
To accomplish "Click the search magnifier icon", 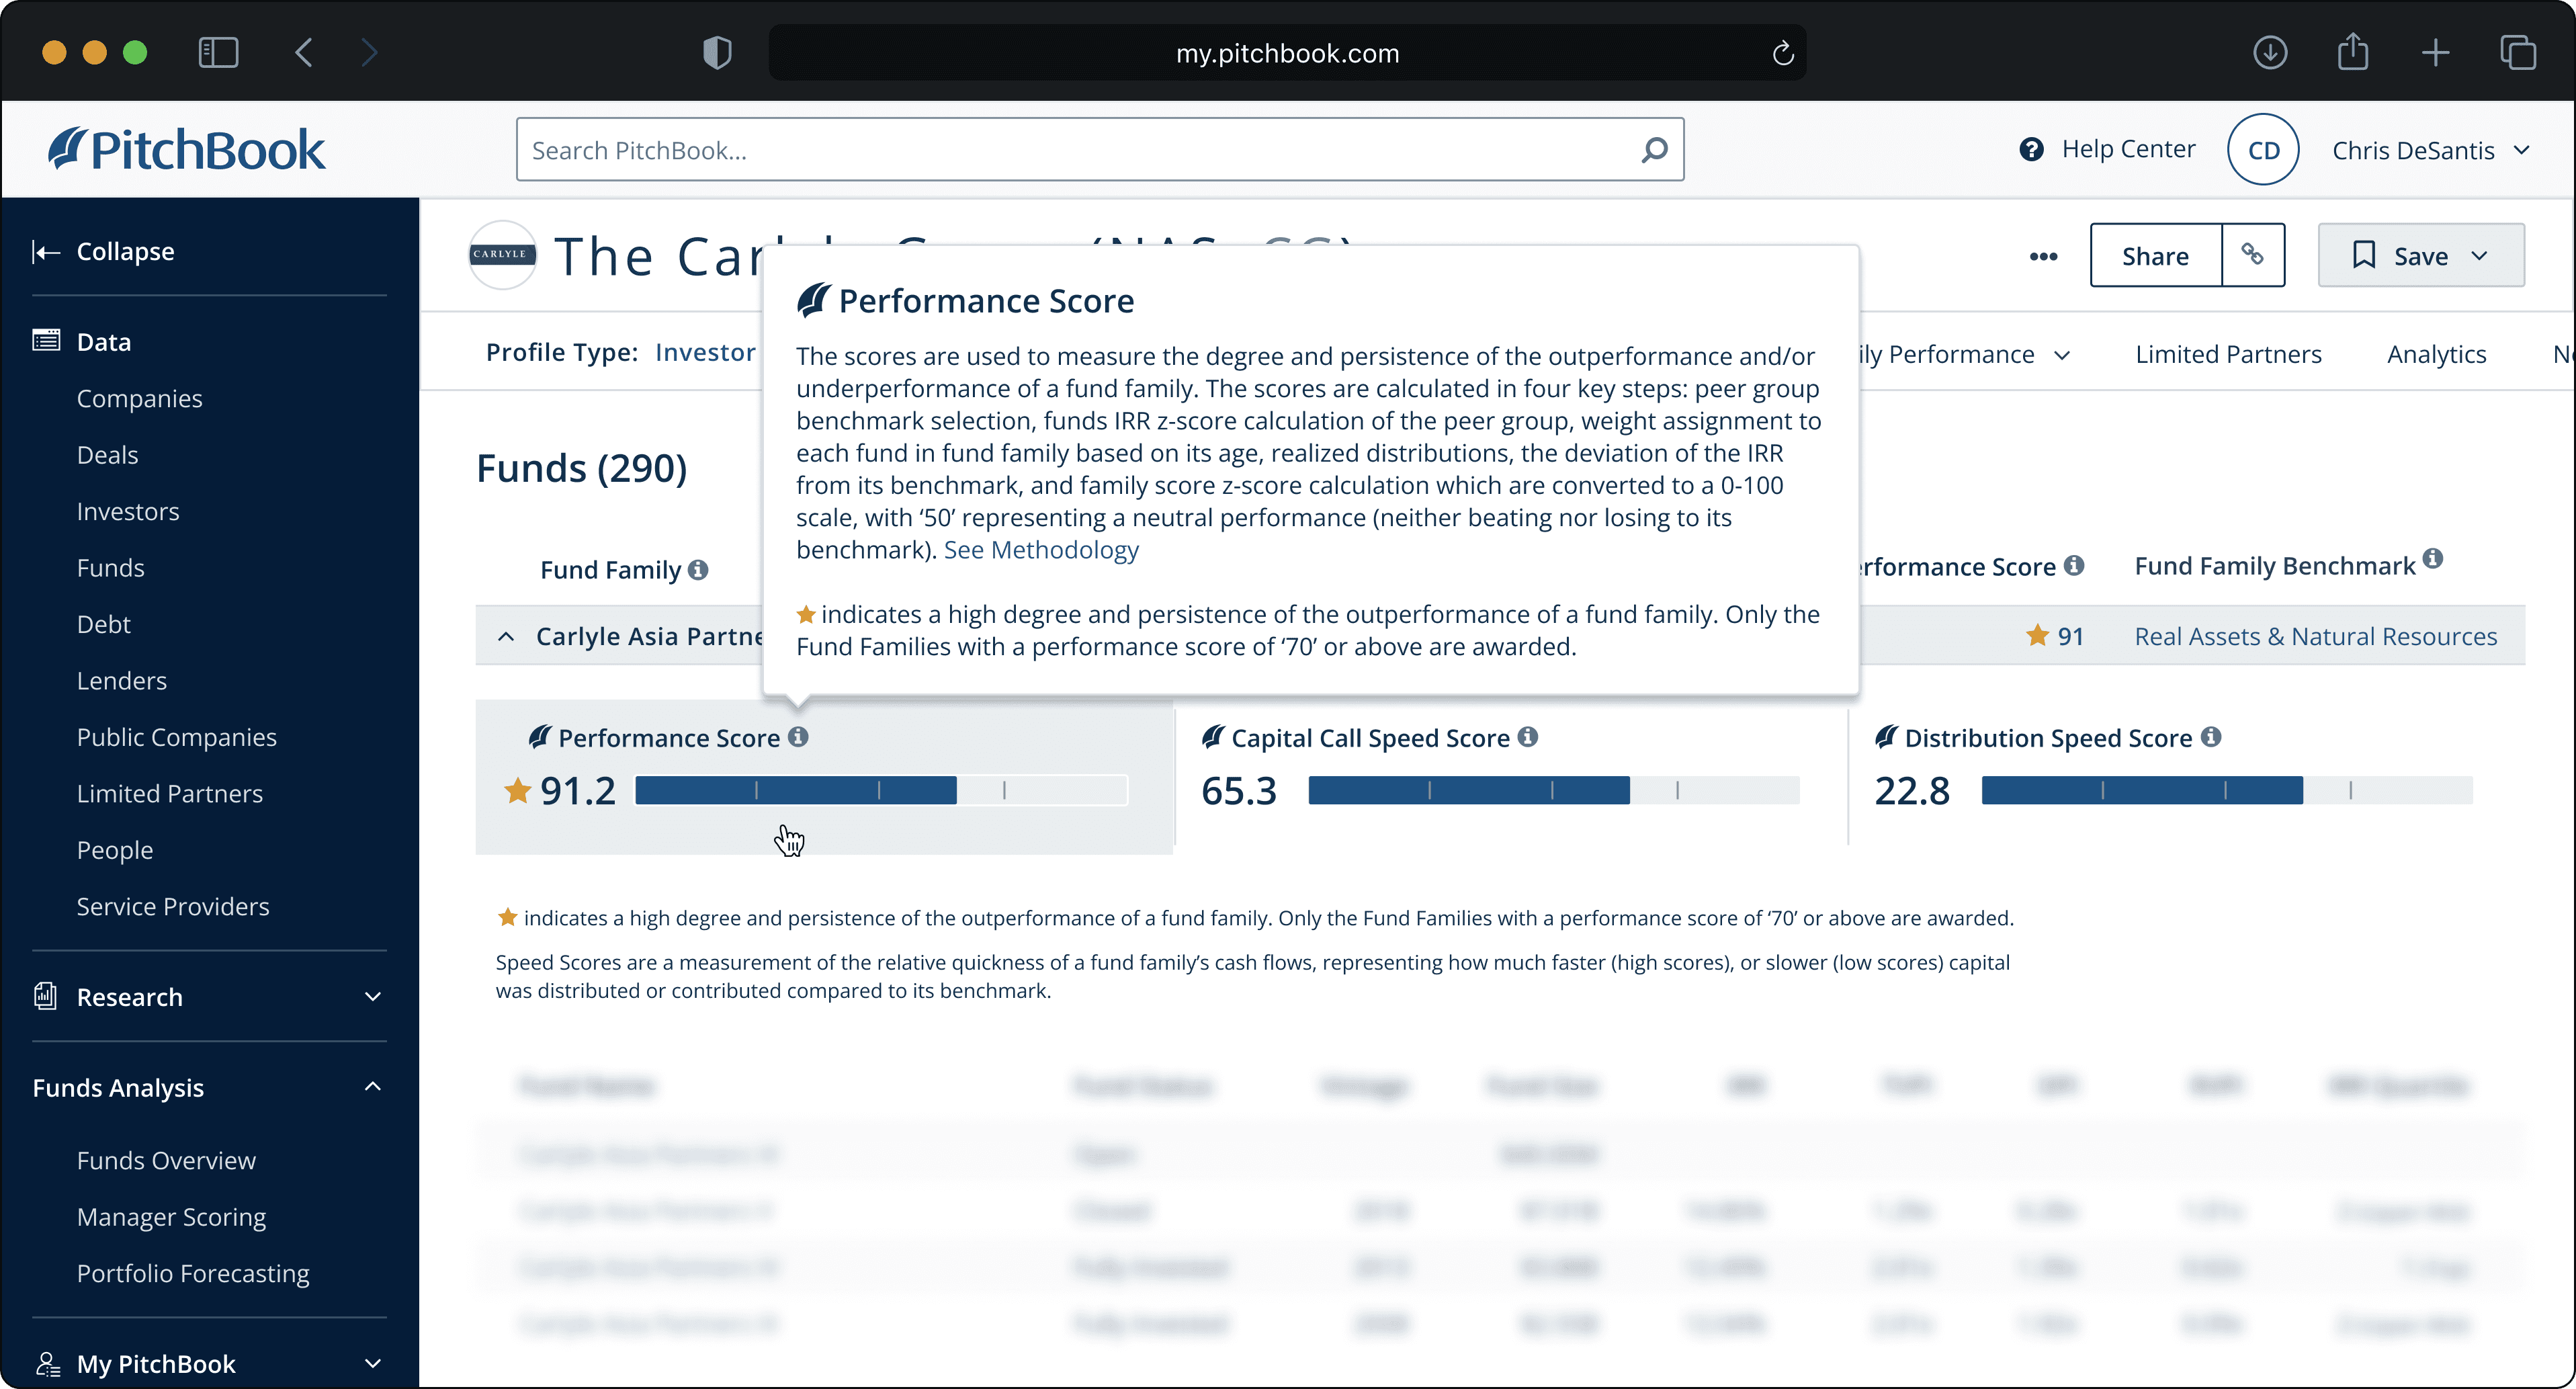I will [x=1654, y=150].
